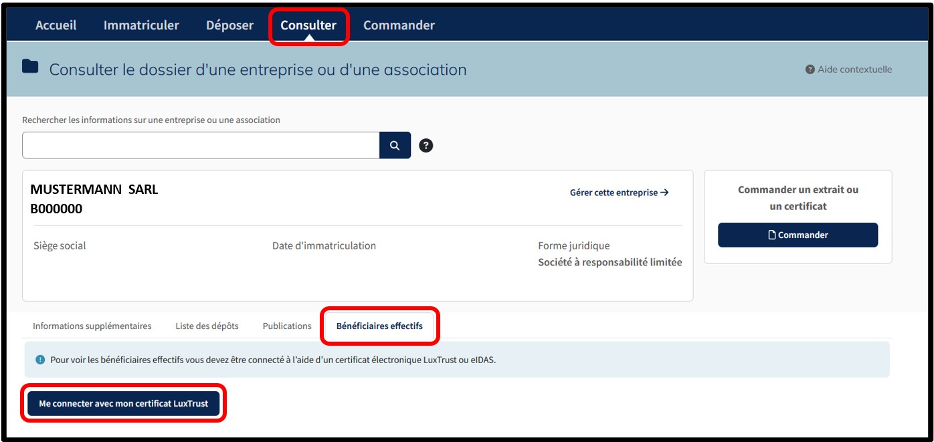Click Me connecter avec mon certificat LuxTrust
Screen dimensions: 934x442
pyautogui.click(x=124, y=404)
